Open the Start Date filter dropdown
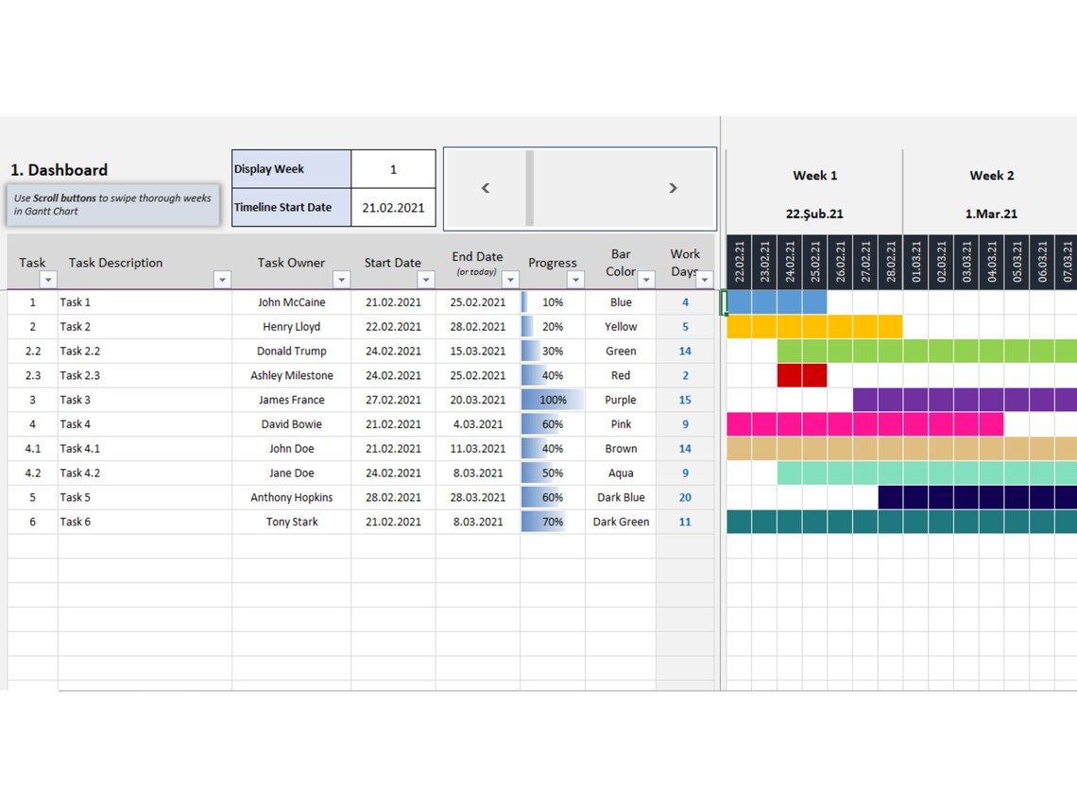 pos(425,280)
